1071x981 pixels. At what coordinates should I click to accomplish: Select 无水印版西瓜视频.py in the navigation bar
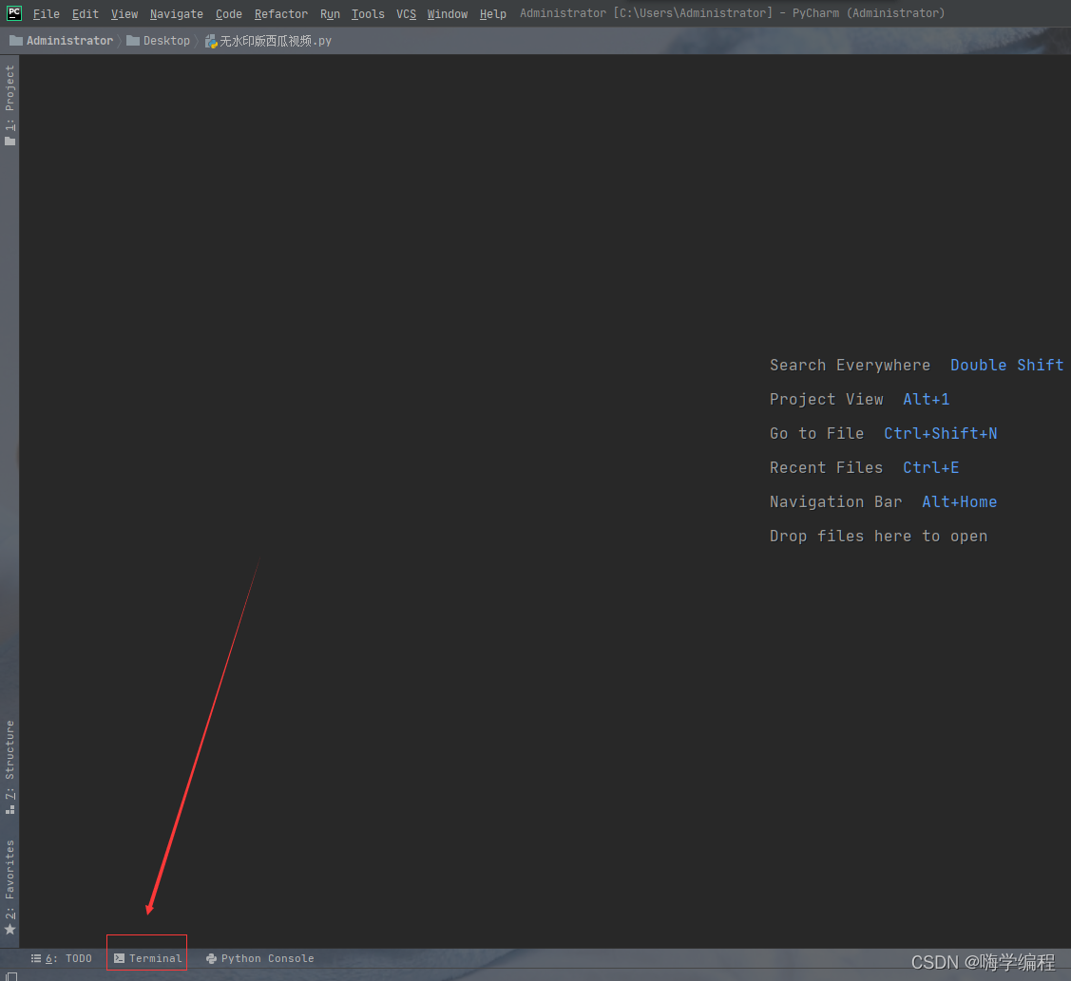(x=268, y=41)
